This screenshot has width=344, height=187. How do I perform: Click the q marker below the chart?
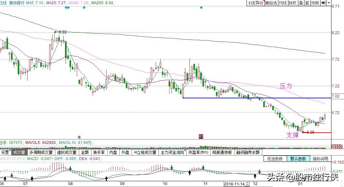tap(79, 137)
